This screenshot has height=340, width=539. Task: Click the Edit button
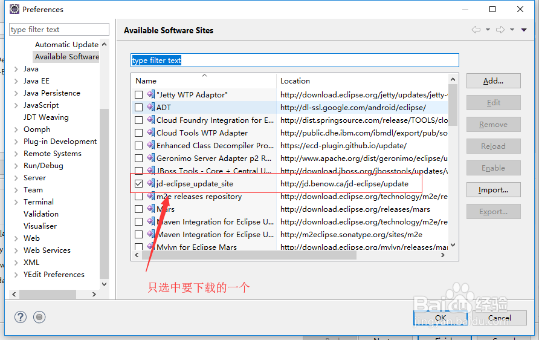pyautogui.click(x=493, y=103)
